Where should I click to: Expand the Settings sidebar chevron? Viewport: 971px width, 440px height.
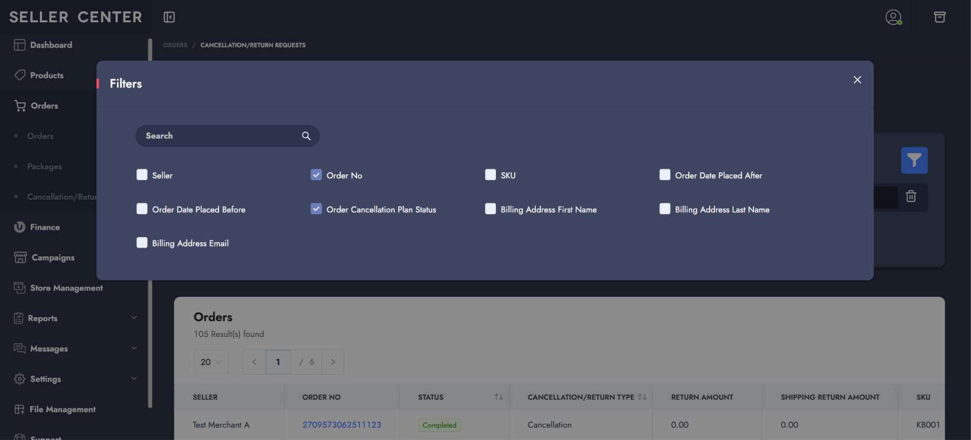click(134, 378)
